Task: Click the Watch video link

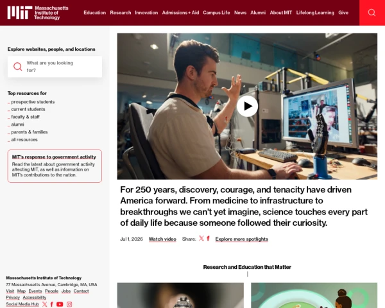Action: point(162,239)
